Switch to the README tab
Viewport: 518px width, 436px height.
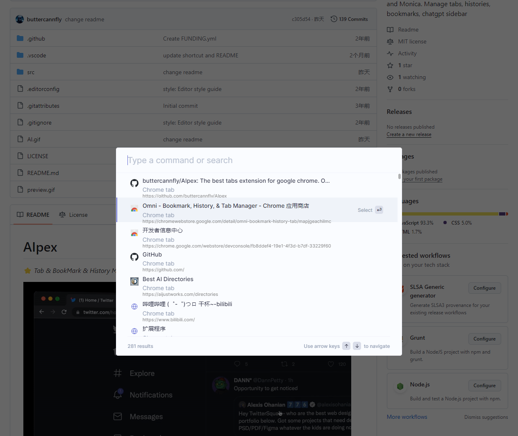point(33,215)
